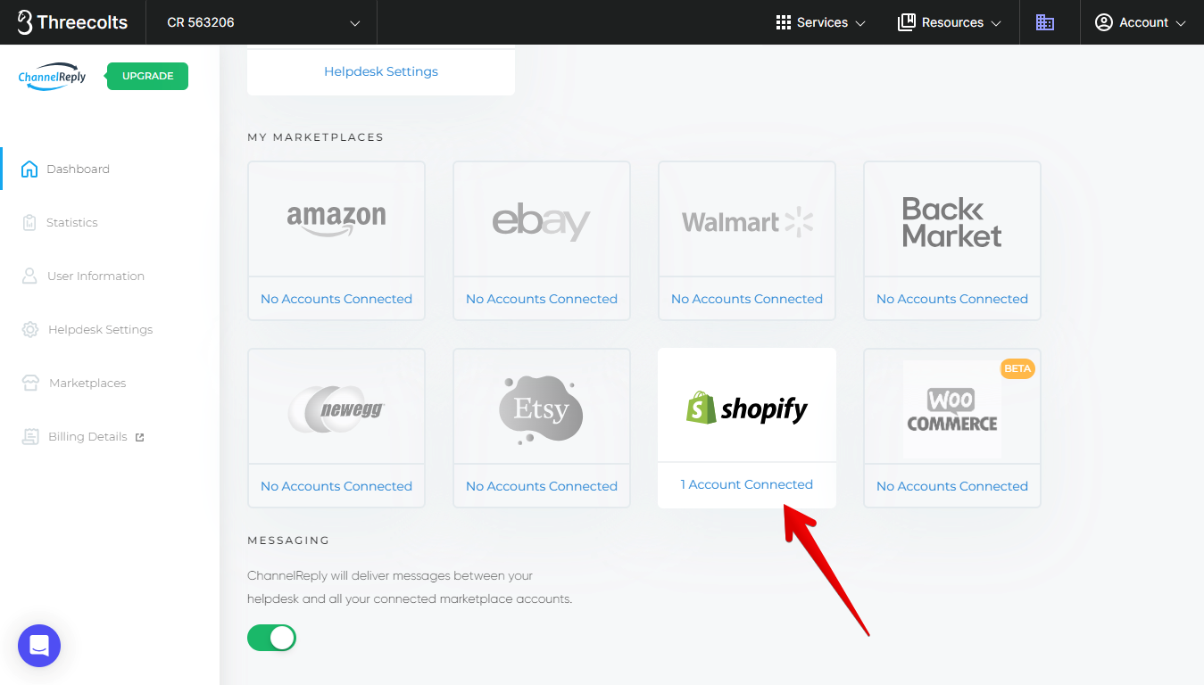The width and height of the screenshot is (1204, 685).
Task: Expand the Services dropdown chevron
Action: (860, 23)
